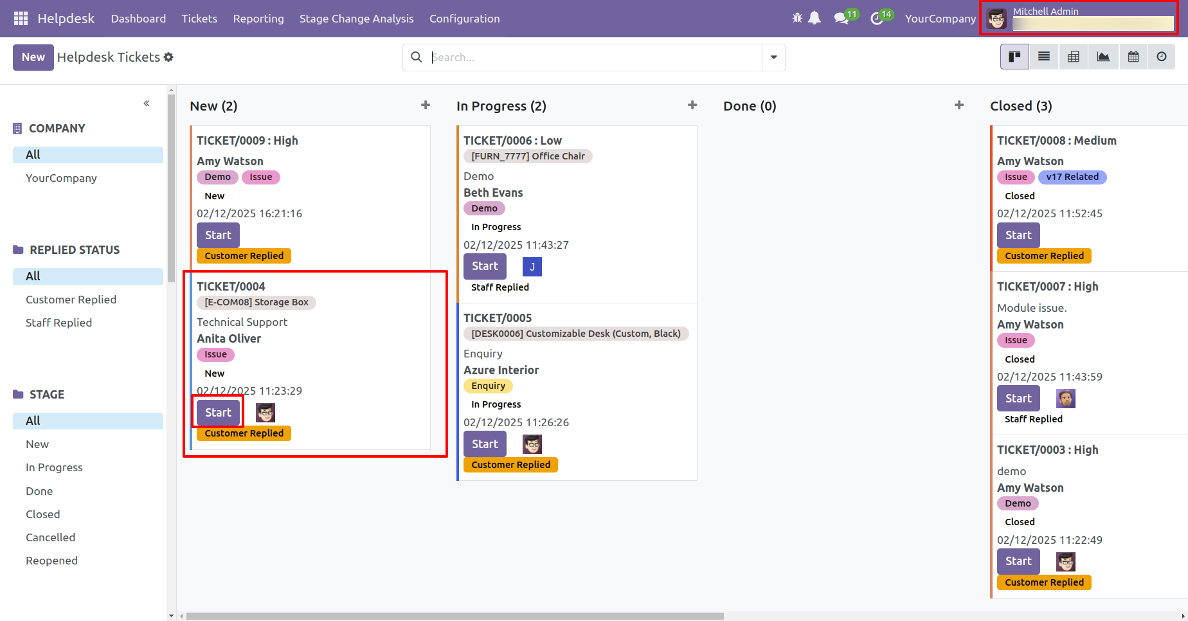Open the Tickets menu
The width and height of the screenshot is (1188, 621).
pyautogui.click(x=199, y=19)
